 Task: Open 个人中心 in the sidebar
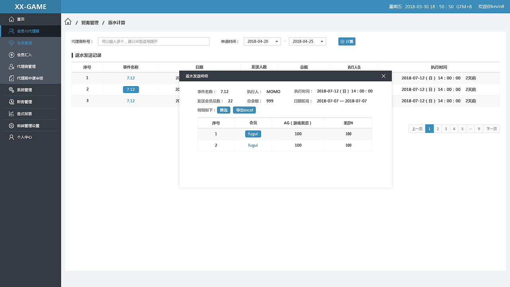[x=30, y=137]
